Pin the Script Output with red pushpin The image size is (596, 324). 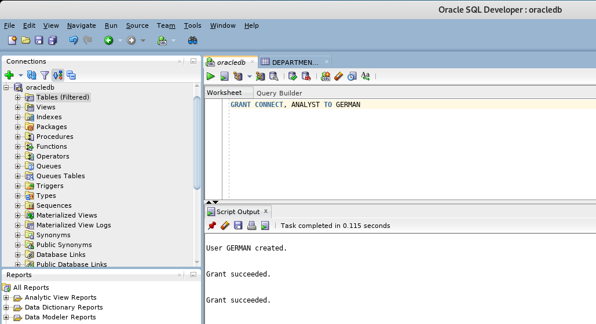[212, 226]
